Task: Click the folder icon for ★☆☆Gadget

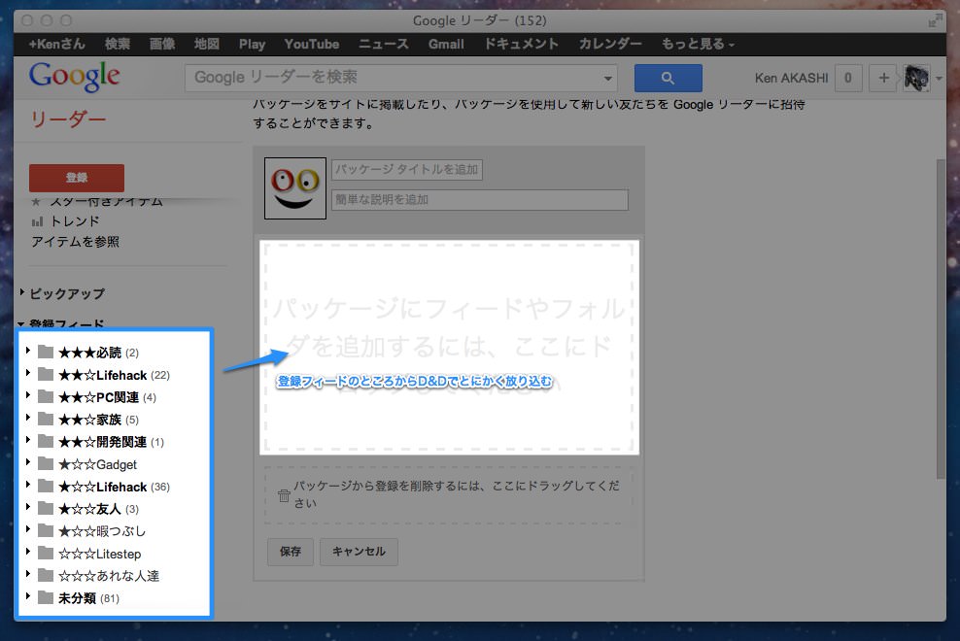Action: point(46,463)
